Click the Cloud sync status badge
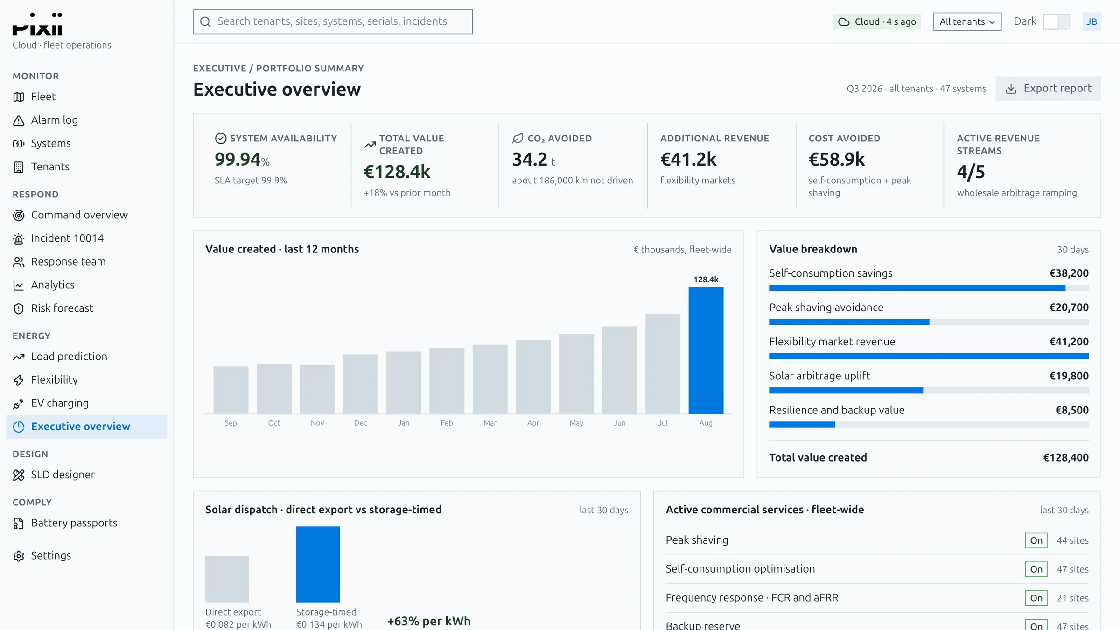This screenshot has width=1120, height=630. click(x=876, y=21)
